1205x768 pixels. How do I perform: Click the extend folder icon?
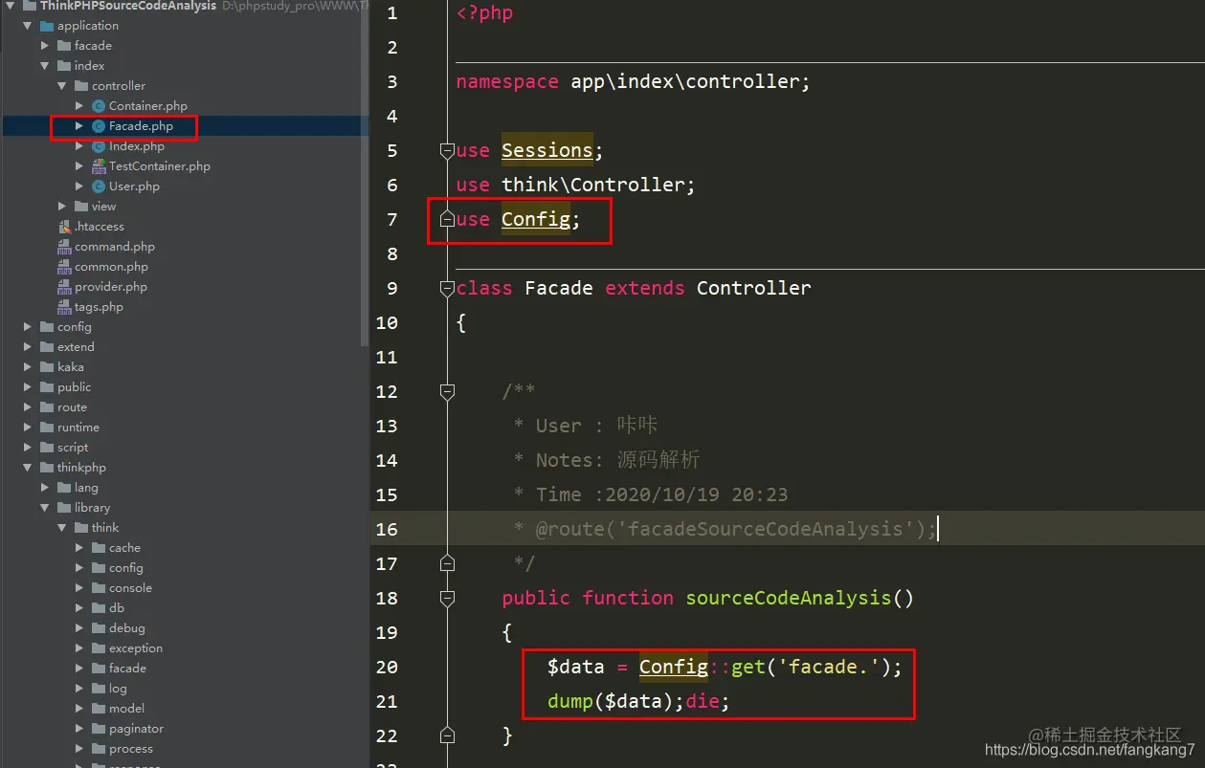point(47,347)
